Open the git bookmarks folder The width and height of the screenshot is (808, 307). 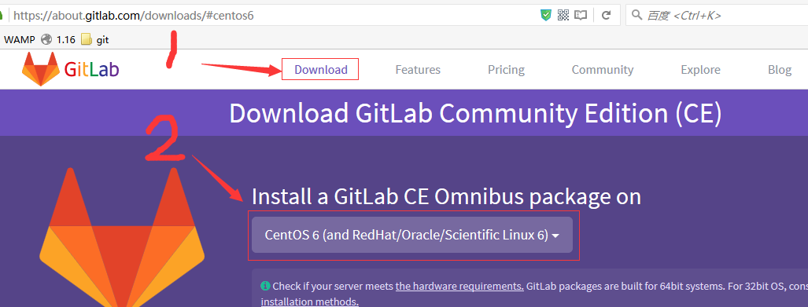click(x=95, y=39)
